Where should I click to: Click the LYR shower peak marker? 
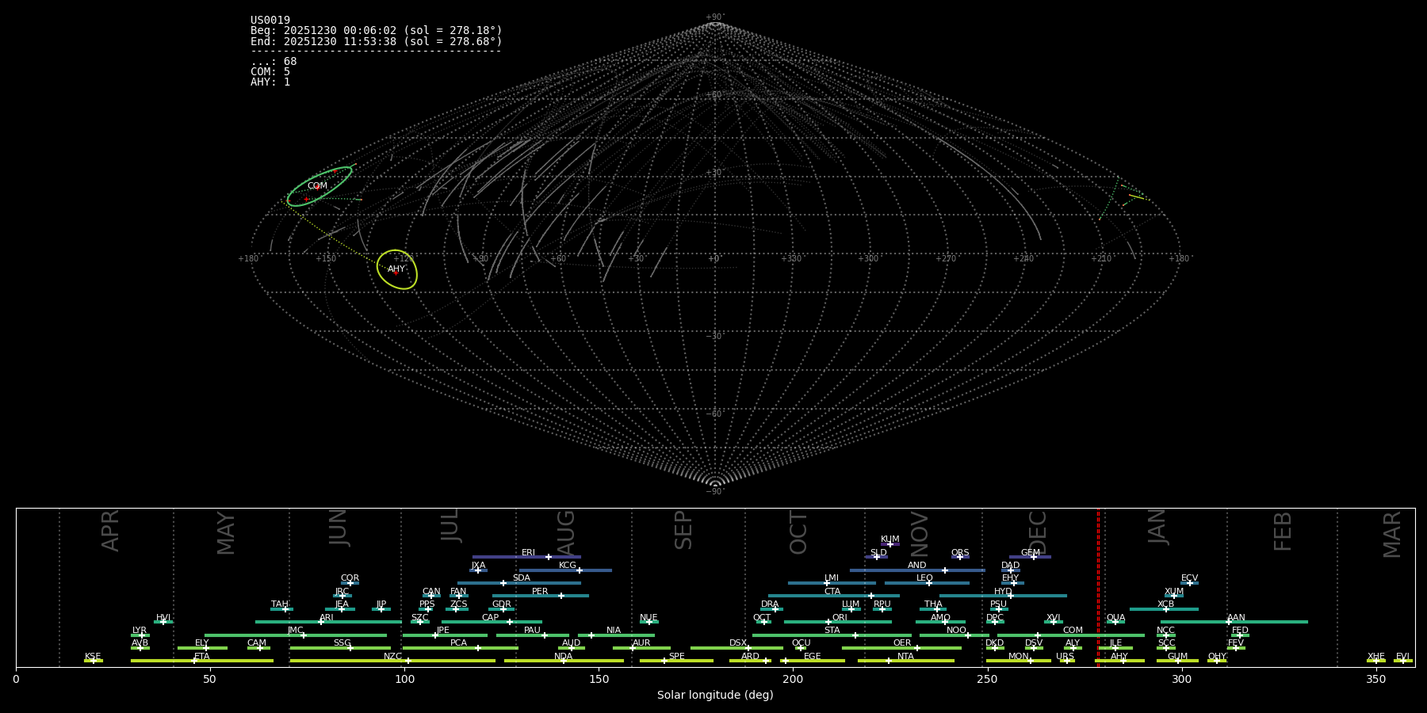(x=142, y=635)
